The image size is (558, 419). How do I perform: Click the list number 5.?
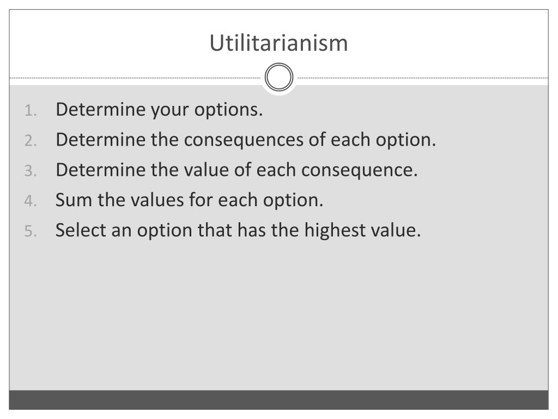[31, 231]
